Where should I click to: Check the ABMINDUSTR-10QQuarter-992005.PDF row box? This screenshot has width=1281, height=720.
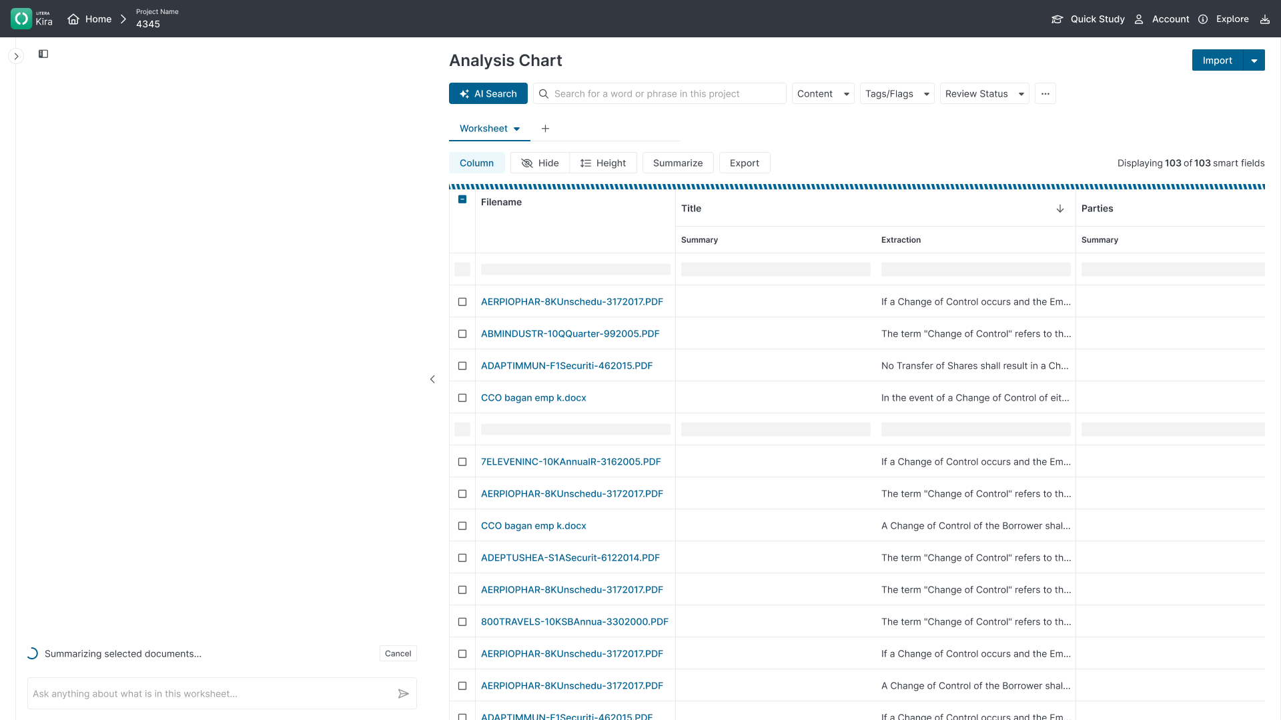[x=462, y=334]
